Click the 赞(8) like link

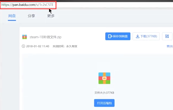click(x=170, y=46)
